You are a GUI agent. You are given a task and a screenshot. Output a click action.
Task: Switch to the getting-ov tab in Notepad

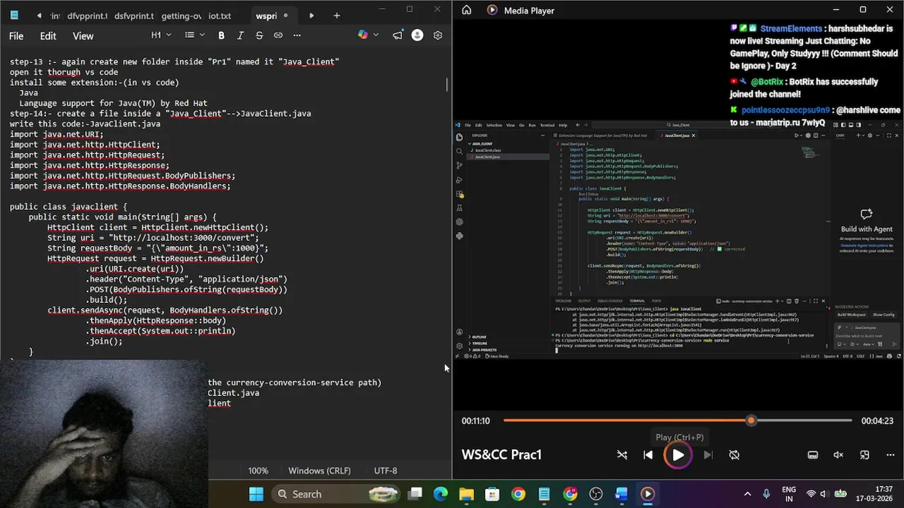pyautogui.click(x=181, y=16)
